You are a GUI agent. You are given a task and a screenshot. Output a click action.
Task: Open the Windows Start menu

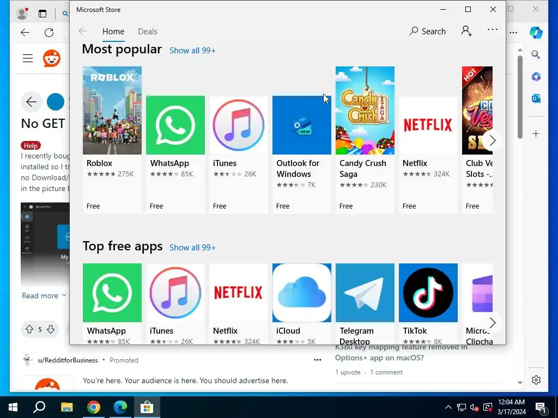(x=13, y=407)
